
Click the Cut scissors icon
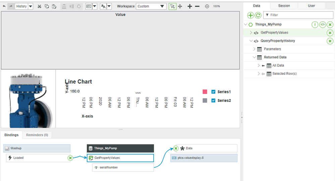tap(40, 6)
